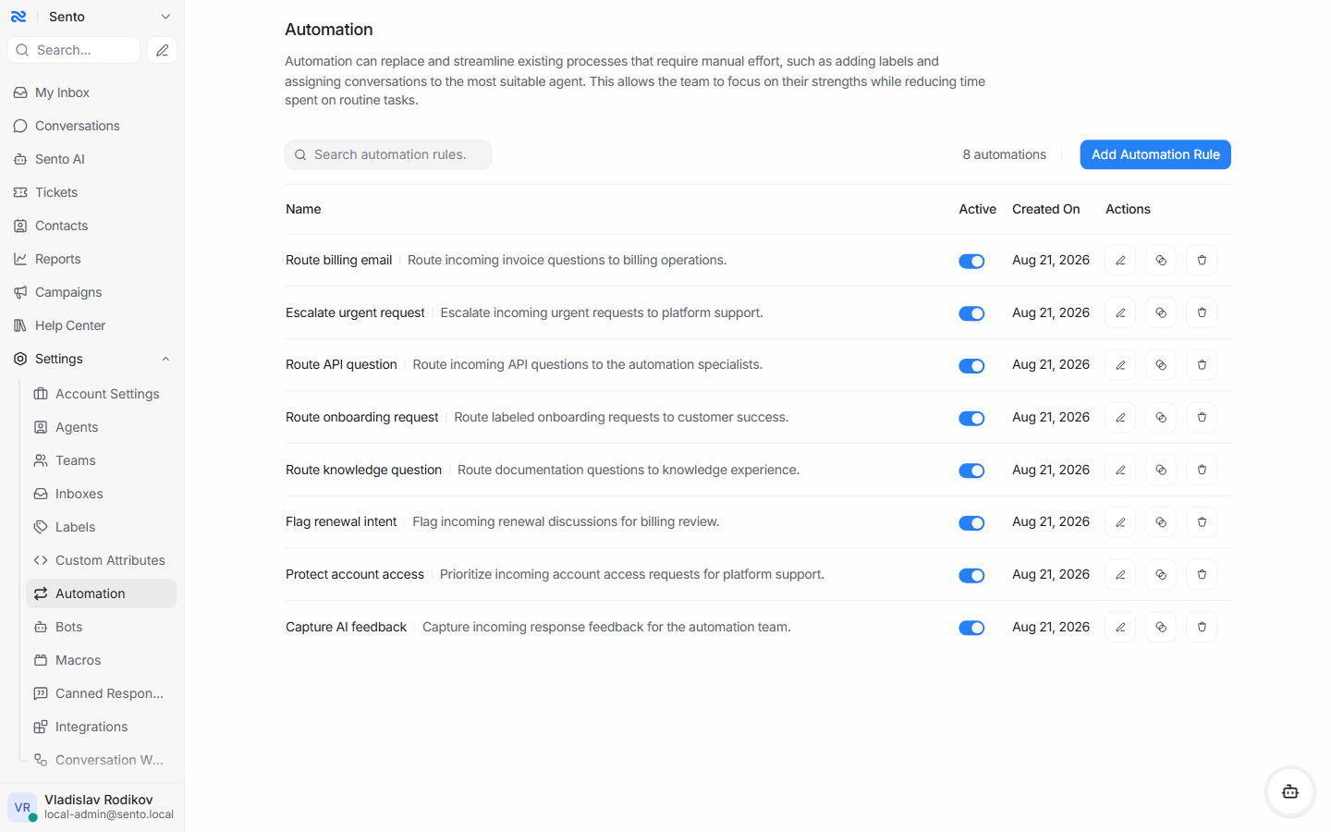
Task: Edit the Route onboarding request rule
Action: click(1120, 418)
